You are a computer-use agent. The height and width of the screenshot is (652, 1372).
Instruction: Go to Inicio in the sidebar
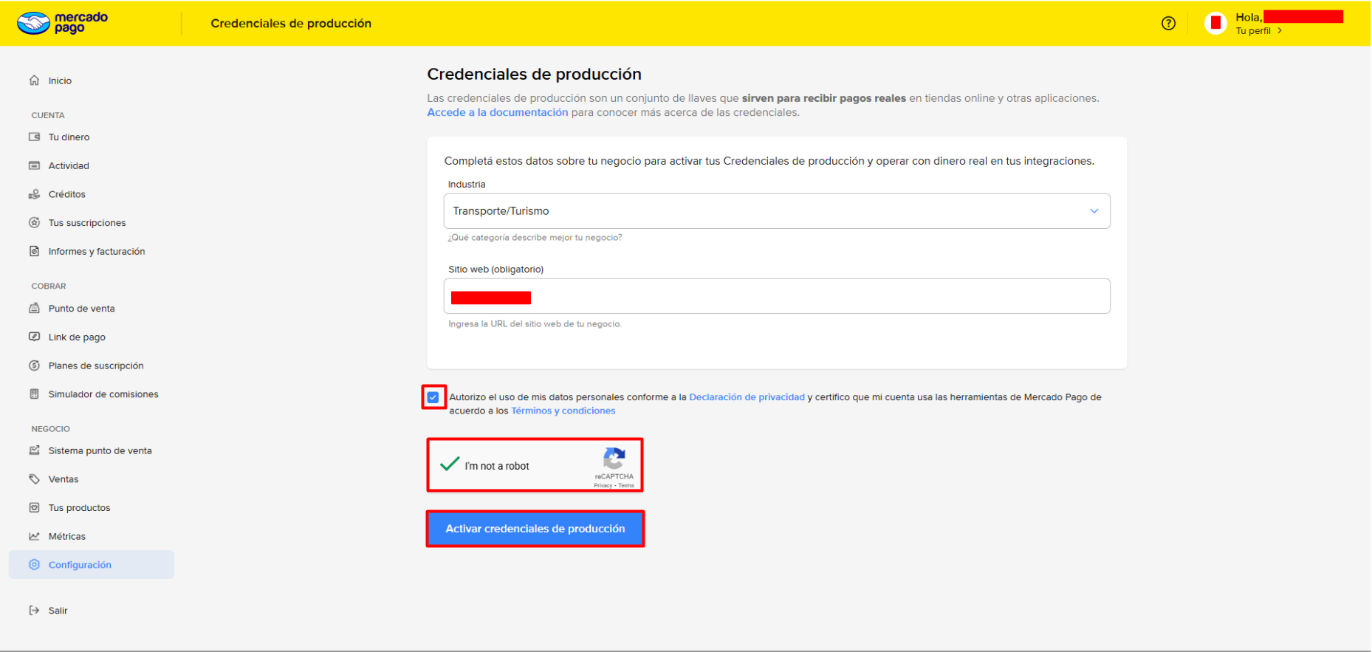pyautogui.click(x=60, y=80)
